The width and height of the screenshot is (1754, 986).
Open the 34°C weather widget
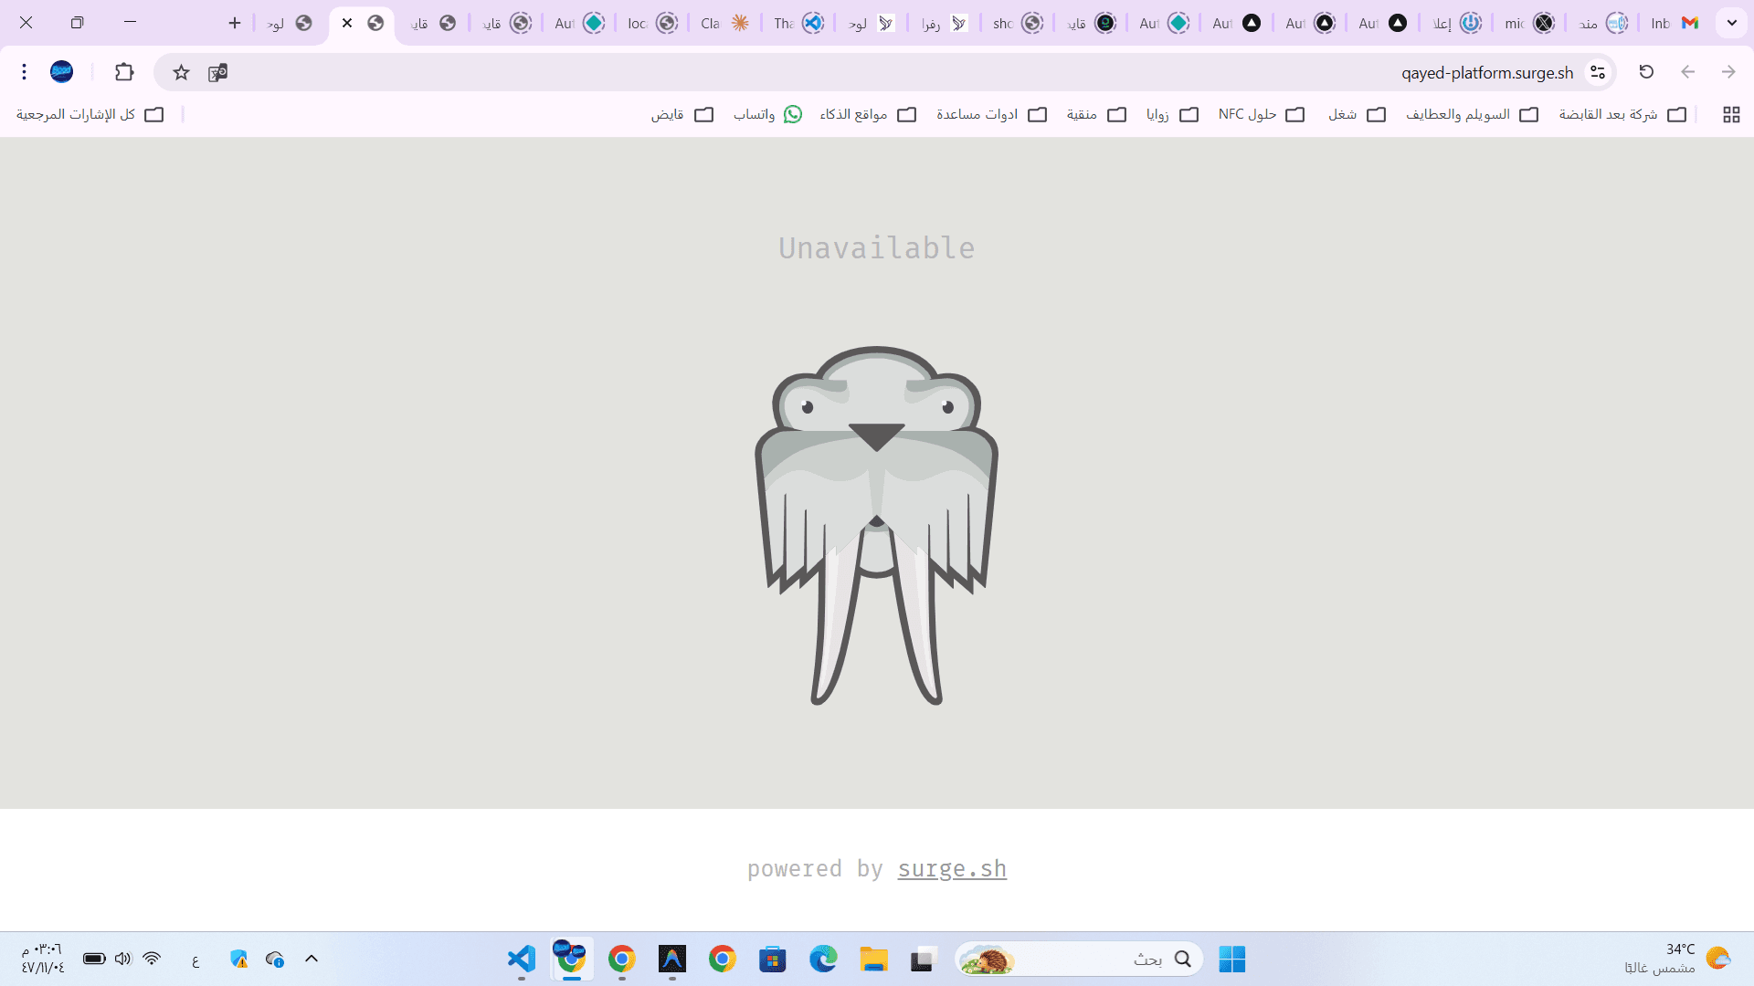pos(1677,959)
